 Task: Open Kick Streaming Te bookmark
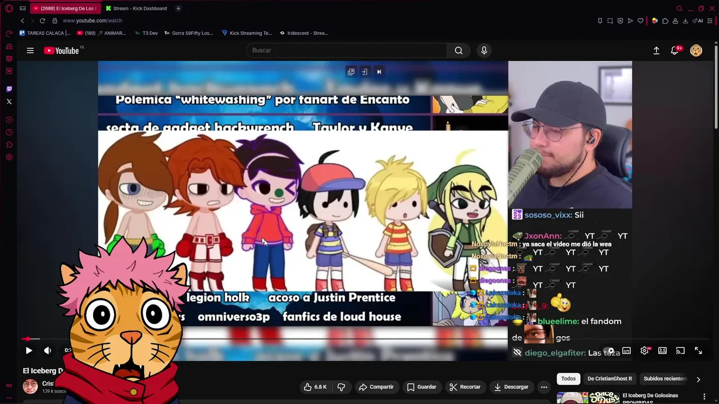click(x=247, y=33)
